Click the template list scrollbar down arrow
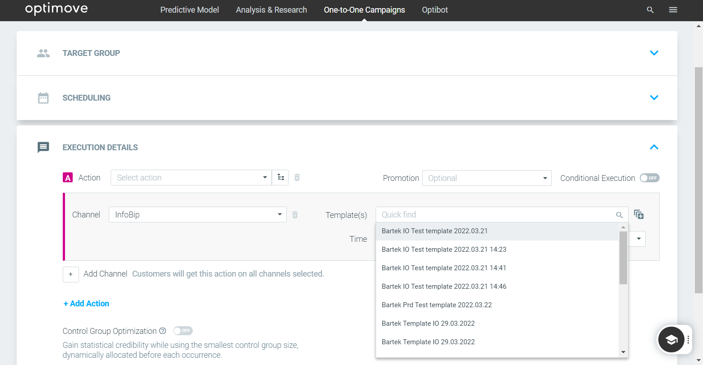The height and width of the screenshot is (365, 703). point(623,352)
